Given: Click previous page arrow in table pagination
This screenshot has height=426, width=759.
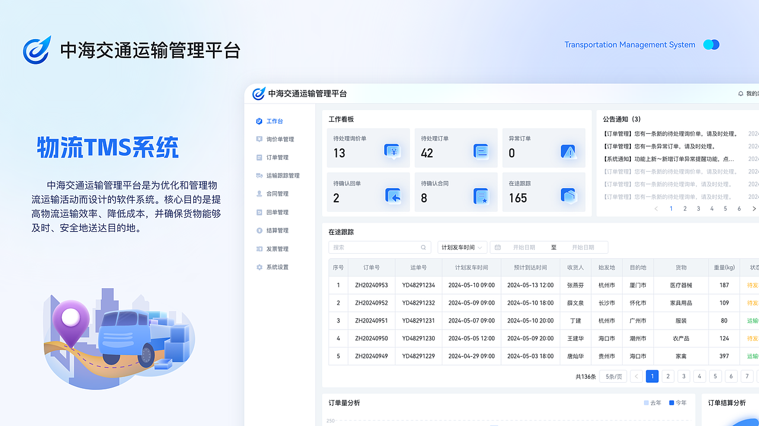Looking at the screenshot, I should coord(636,376).
